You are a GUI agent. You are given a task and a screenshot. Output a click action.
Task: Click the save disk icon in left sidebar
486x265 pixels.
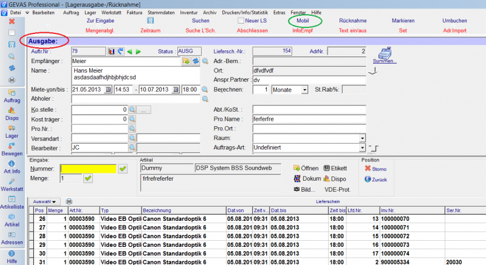point(12,44)
